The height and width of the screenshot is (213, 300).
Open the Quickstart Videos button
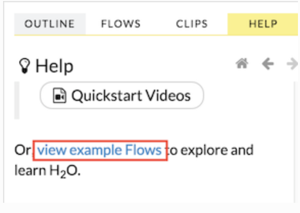(122, 95)
